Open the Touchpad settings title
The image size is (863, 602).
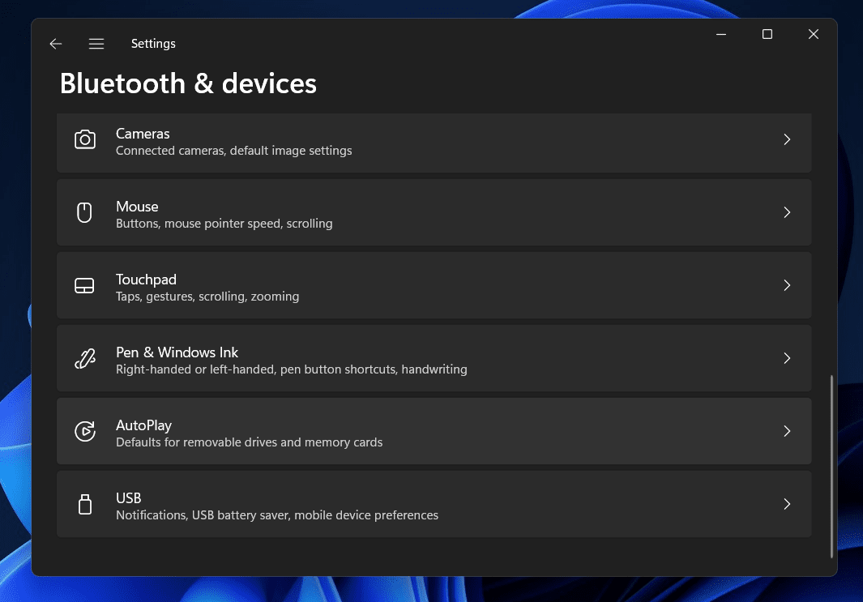click(146, 280)
